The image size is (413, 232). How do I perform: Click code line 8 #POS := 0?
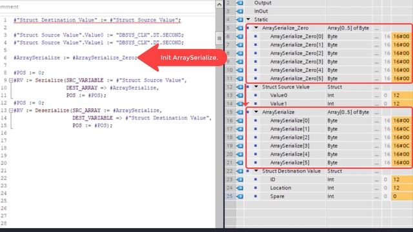coord(29,73)
